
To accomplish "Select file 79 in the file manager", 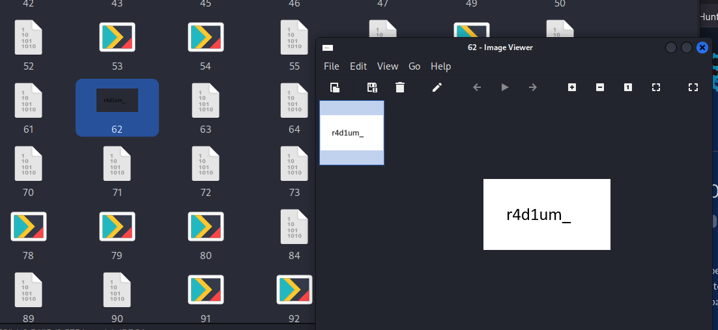I will tap(117, 234).
